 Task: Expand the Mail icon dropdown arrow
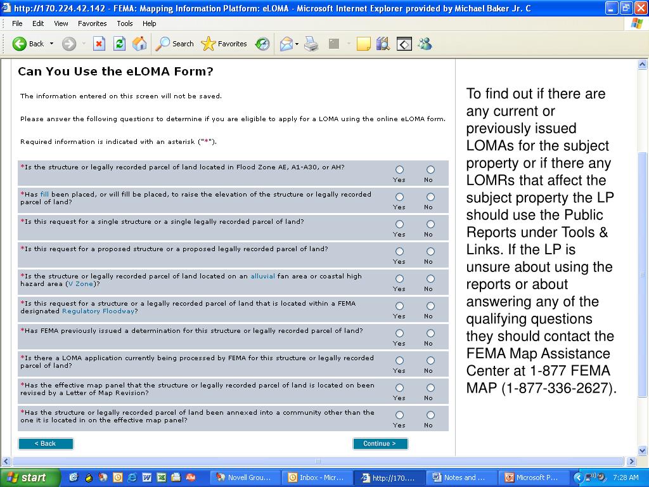[297, 44]
